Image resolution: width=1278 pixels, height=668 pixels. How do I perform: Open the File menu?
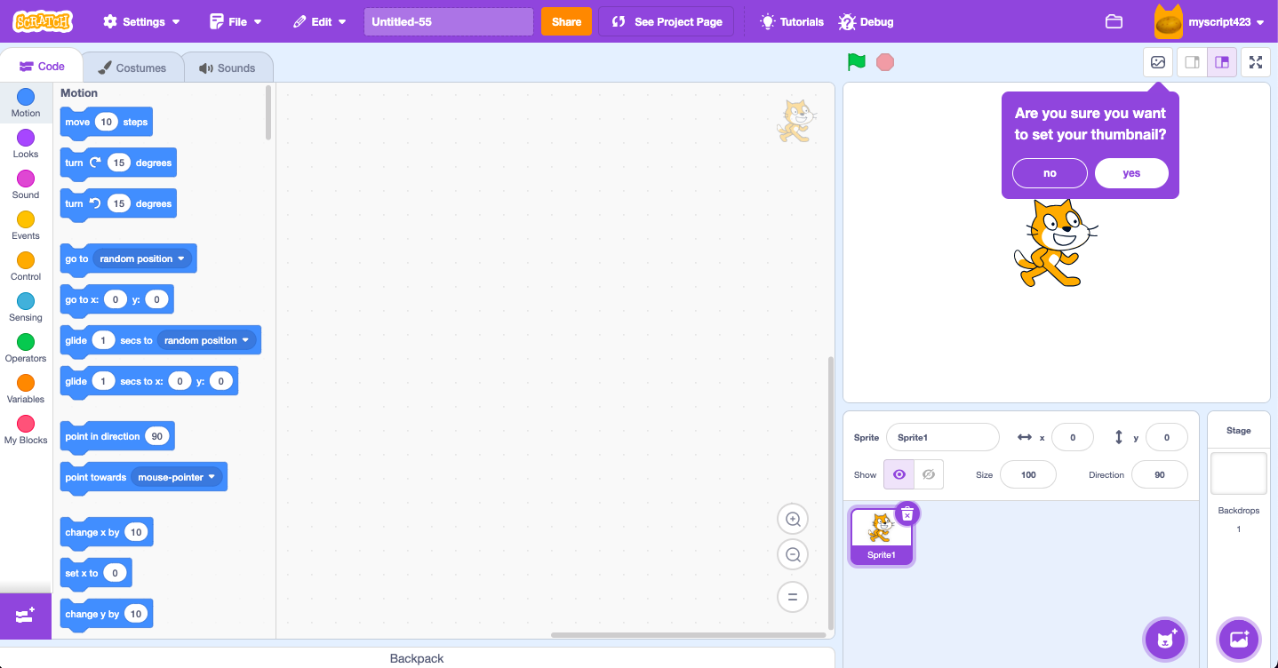[x=236, y=21]
